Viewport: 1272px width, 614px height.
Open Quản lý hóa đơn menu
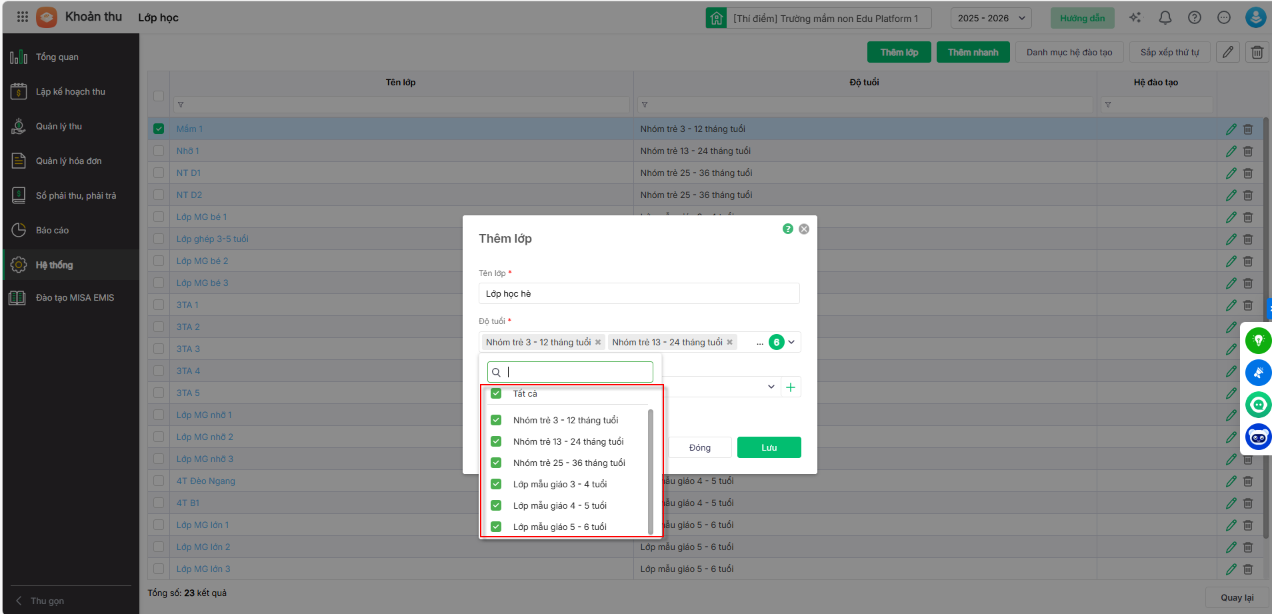coord(71,161)
